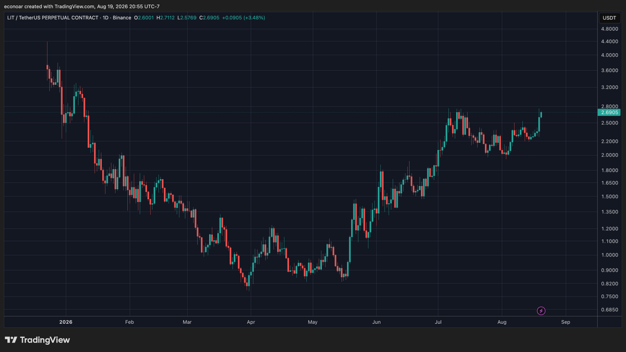Image resolution: width=626 pixels, height=352 pixels.
Task: Click the 2.0000 price axis label
Action: pos(609,155)
